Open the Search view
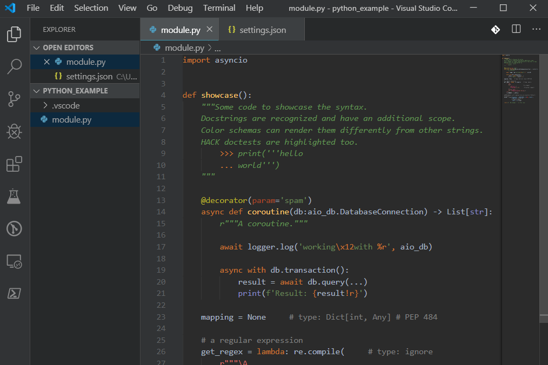548x365 pixels. [x=14, y=66]
